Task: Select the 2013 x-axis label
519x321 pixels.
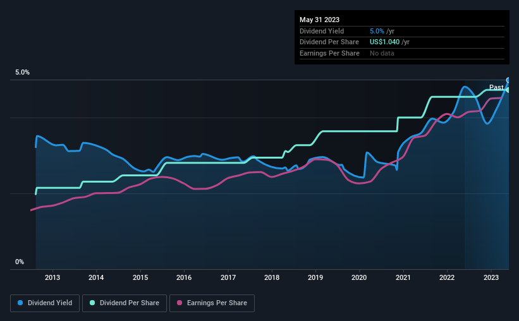Action: tap(52, 277)
